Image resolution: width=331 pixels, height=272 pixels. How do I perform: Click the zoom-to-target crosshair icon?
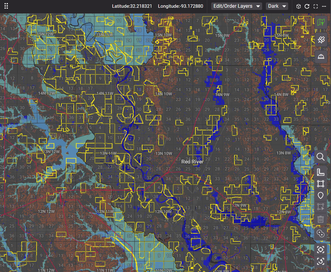[321, 249]
